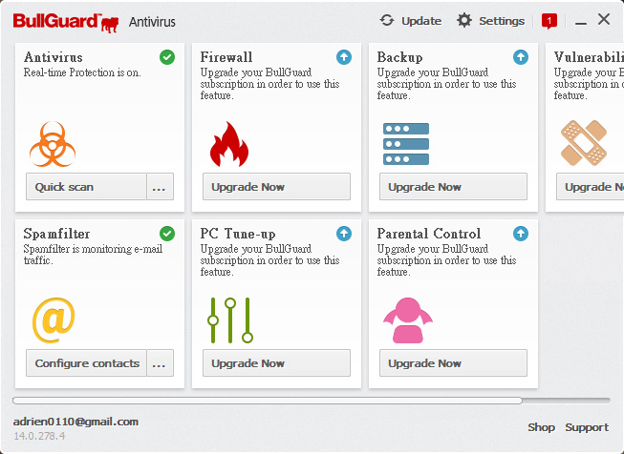Click the Parental Control card title

429,234
